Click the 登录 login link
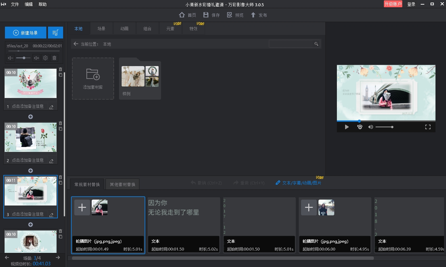 click(411, 4)
